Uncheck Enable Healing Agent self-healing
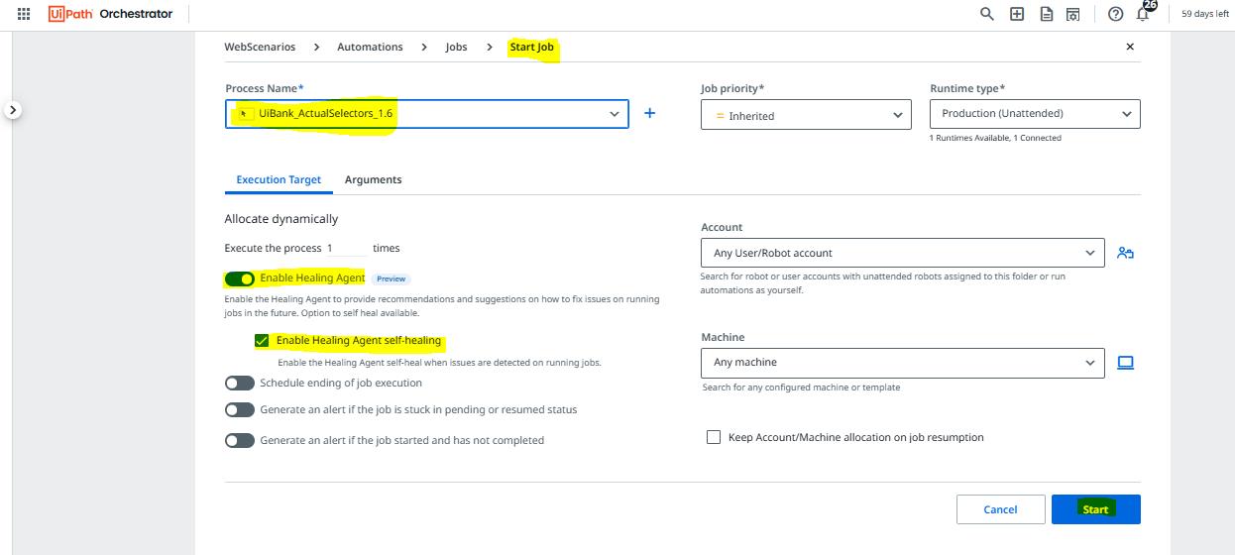 tap(262, 341)
